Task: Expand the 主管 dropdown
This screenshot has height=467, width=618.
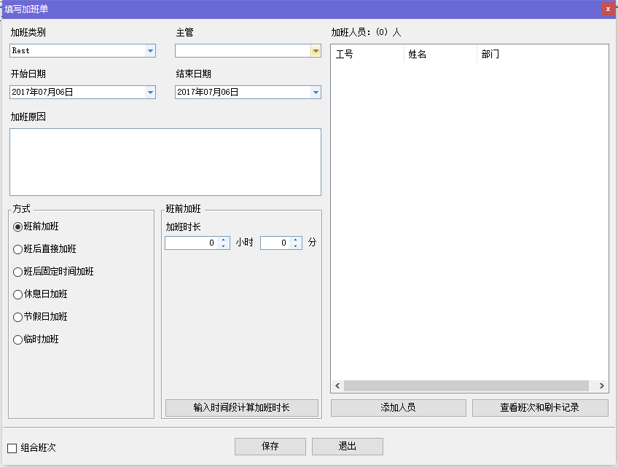Action: click(315, 51)
